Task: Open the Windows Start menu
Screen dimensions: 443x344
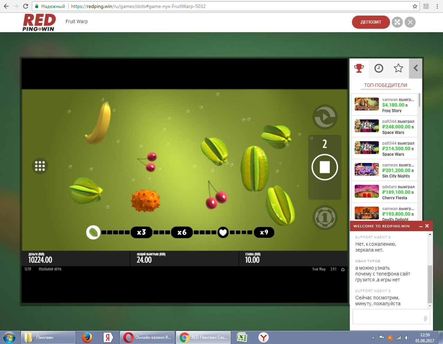Action: coord(9,337)
